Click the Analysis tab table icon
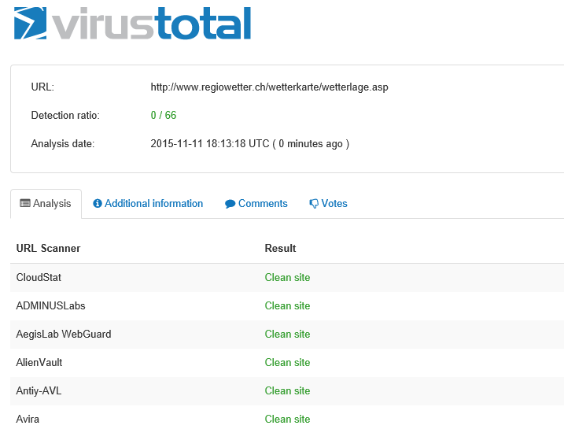The width and height of the screenshot is (564, 429). pos(25,203)
